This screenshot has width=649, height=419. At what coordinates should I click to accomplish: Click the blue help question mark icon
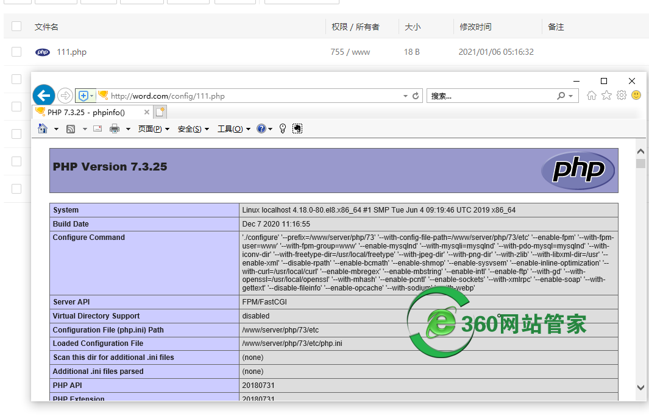[261, 129]
